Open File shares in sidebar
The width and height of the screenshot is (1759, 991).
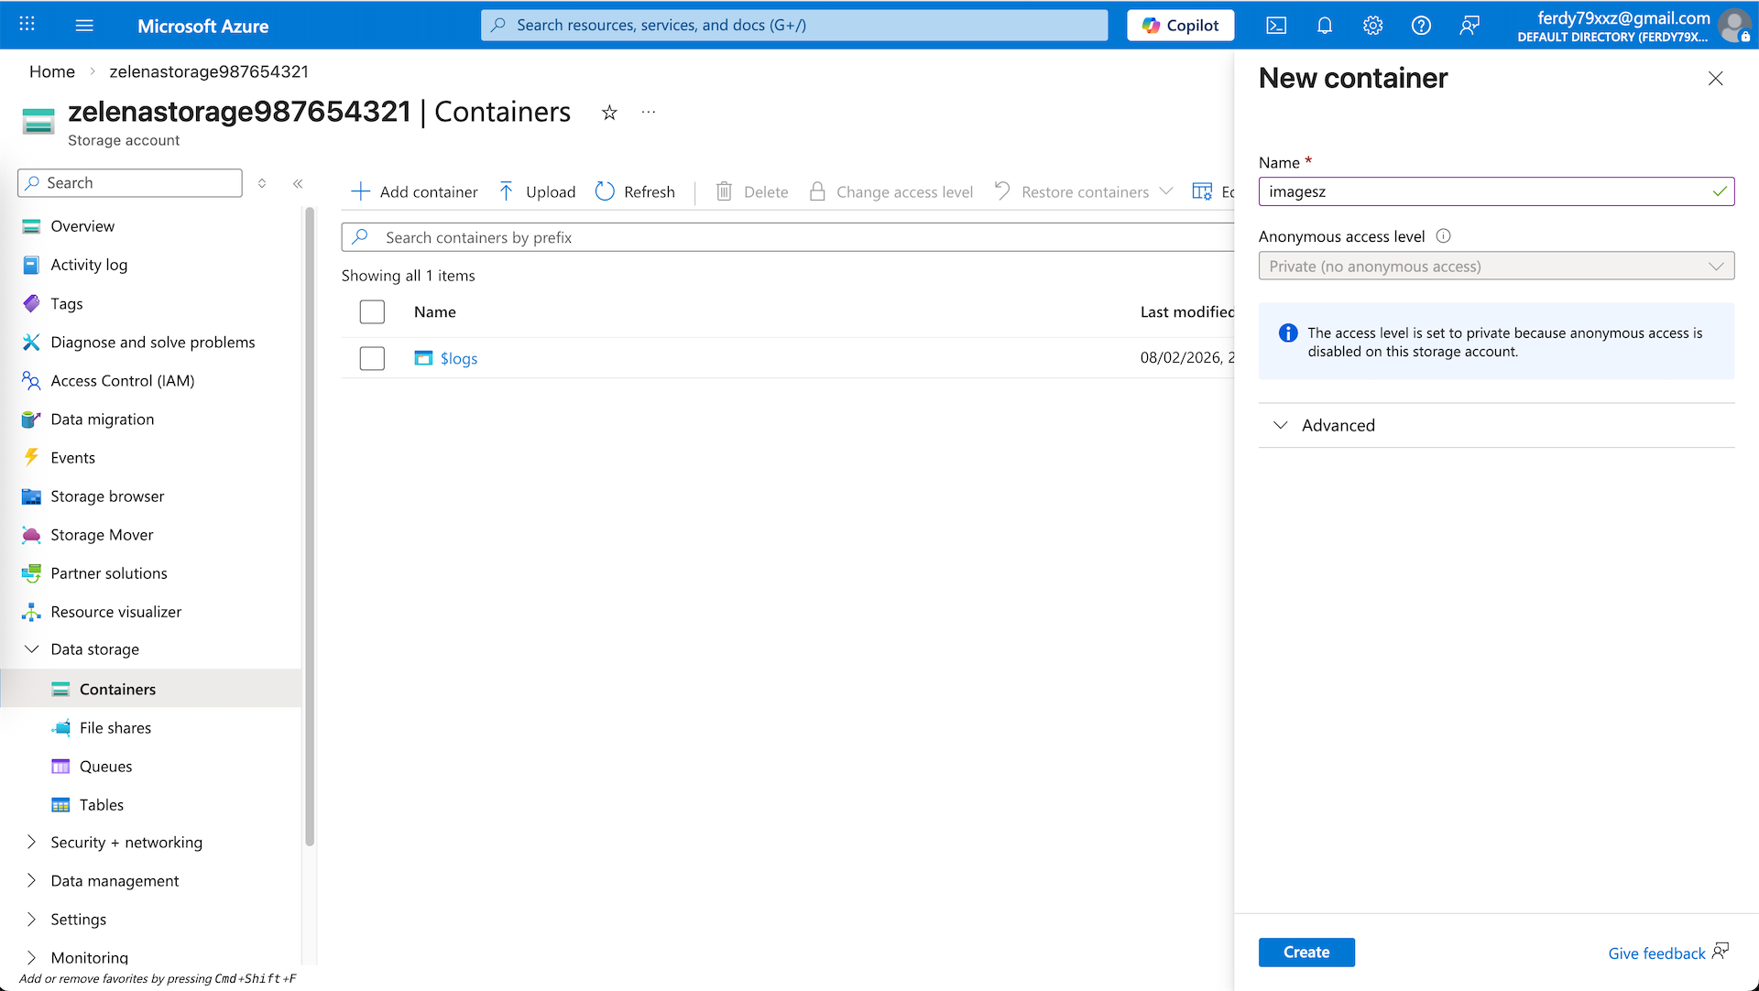(x=115, y=728)
